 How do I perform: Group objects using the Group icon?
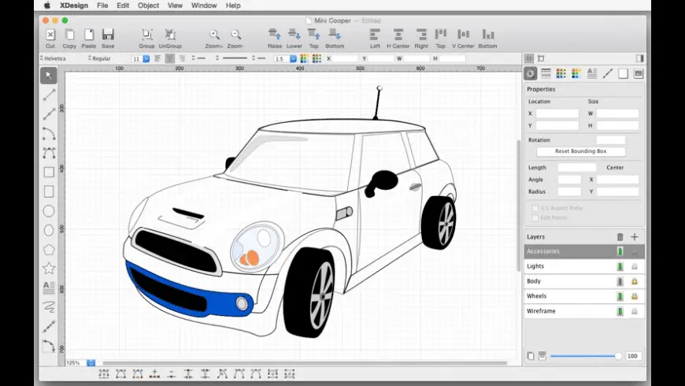[146, 39]
